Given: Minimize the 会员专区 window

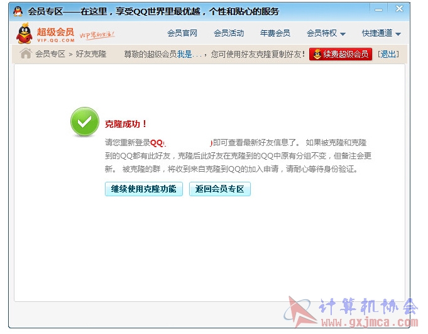Looking at the screenshot, I should [x=378, y=10].
